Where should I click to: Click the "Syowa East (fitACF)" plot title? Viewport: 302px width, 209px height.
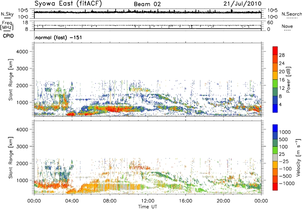point(68,3)
